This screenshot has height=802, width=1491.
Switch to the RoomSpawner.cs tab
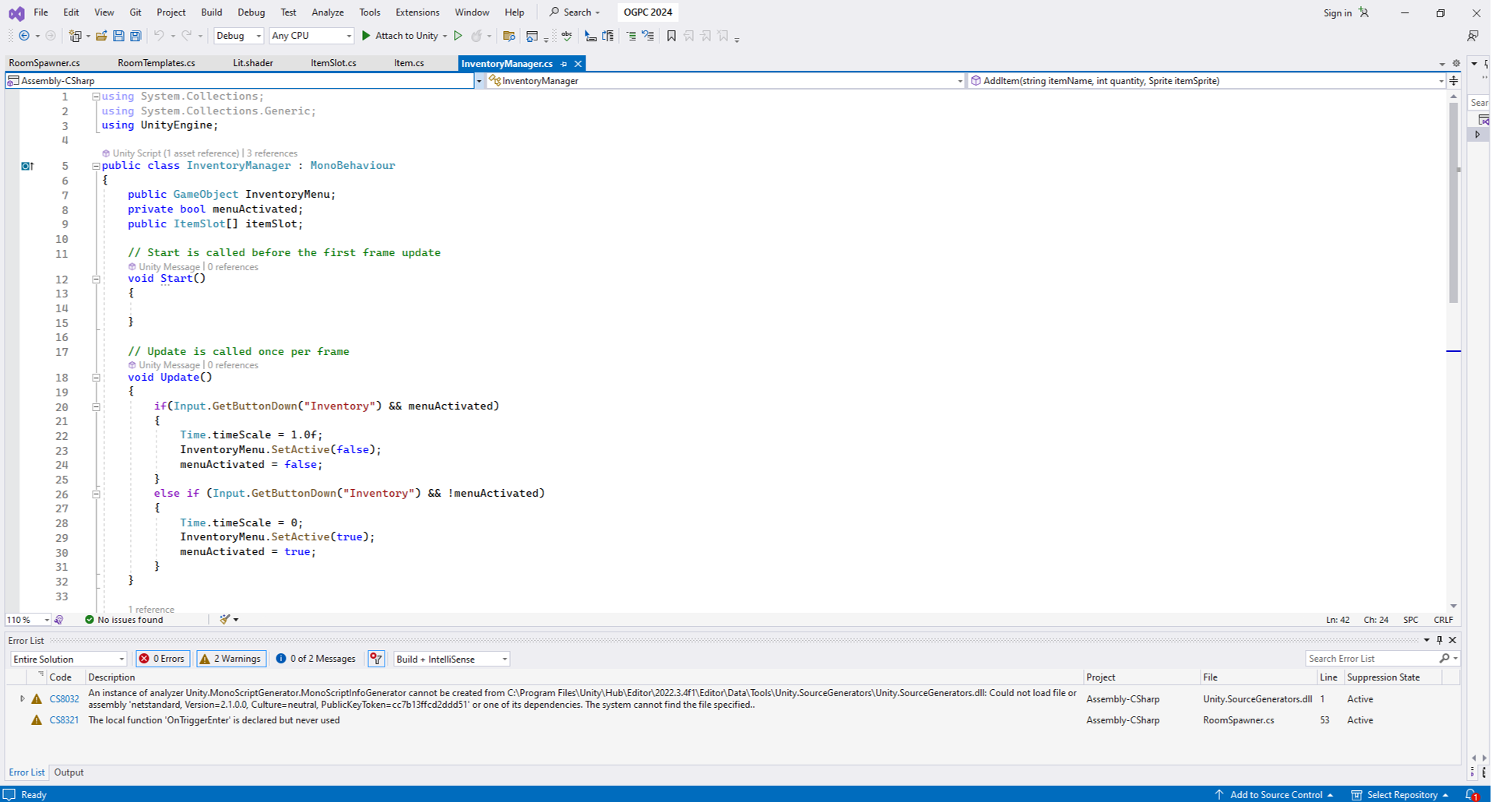pyautogui.click(x=44, y=63)
